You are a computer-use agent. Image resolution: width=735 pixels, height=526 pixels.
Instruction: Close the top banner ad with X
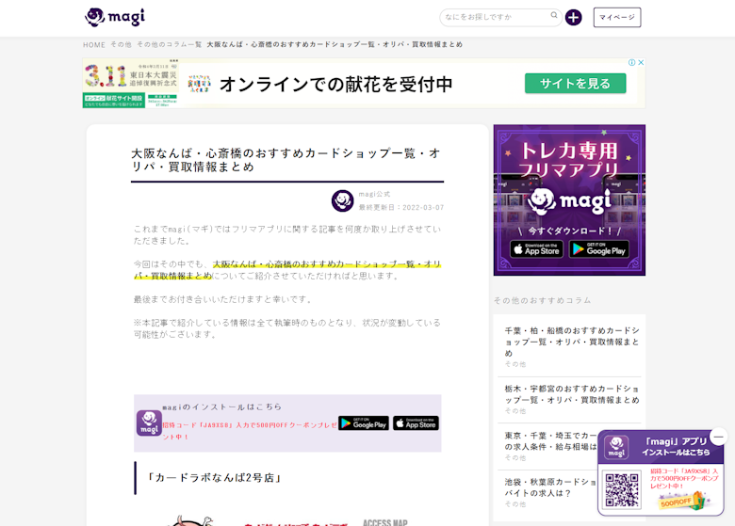point(641,63)
